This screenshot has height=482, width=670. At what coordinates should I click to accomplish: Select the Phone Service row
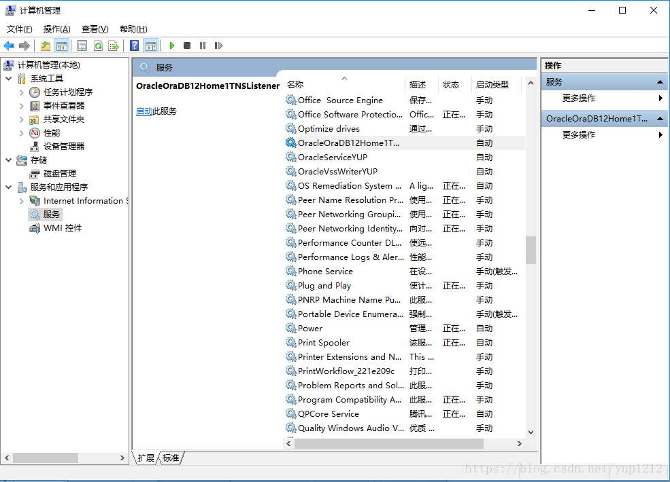(x=404, y=272)
